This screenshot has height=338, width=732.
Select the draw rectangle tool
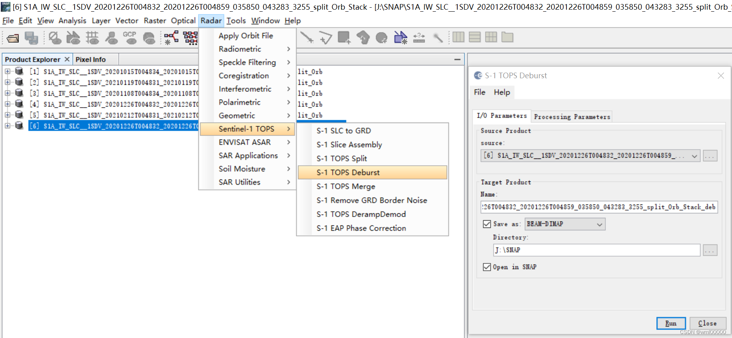click(x=344, y=38)
